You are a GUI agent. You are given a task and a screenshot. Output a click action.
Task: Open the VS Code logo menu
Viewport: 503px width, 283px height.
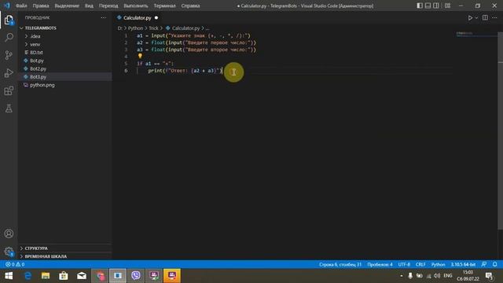[7, 6]
